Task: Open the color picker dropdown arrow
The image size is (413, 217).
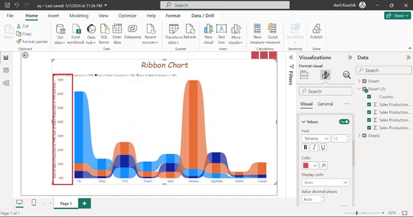Action: 315,165
